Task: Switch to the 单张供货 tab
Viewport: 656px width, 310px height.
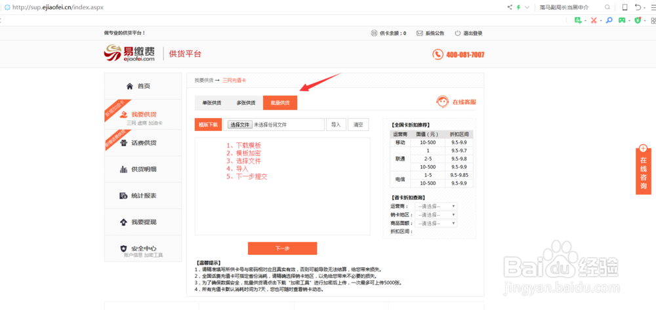Action: pyautogui.click(x=212, y=103)
